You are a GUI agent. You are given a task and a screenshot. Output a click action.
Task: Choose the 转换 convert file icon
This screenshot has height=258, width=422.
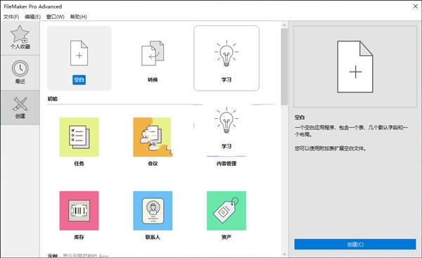153,53
